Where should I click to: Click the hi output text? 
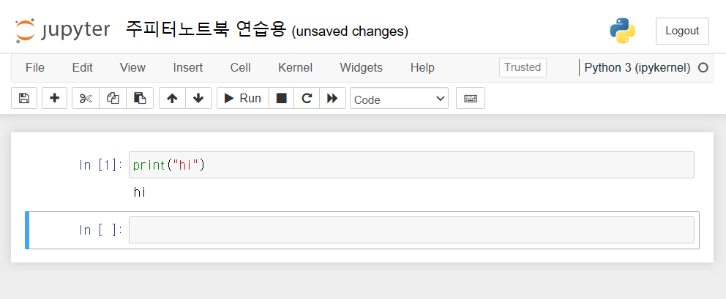[139, 192]
